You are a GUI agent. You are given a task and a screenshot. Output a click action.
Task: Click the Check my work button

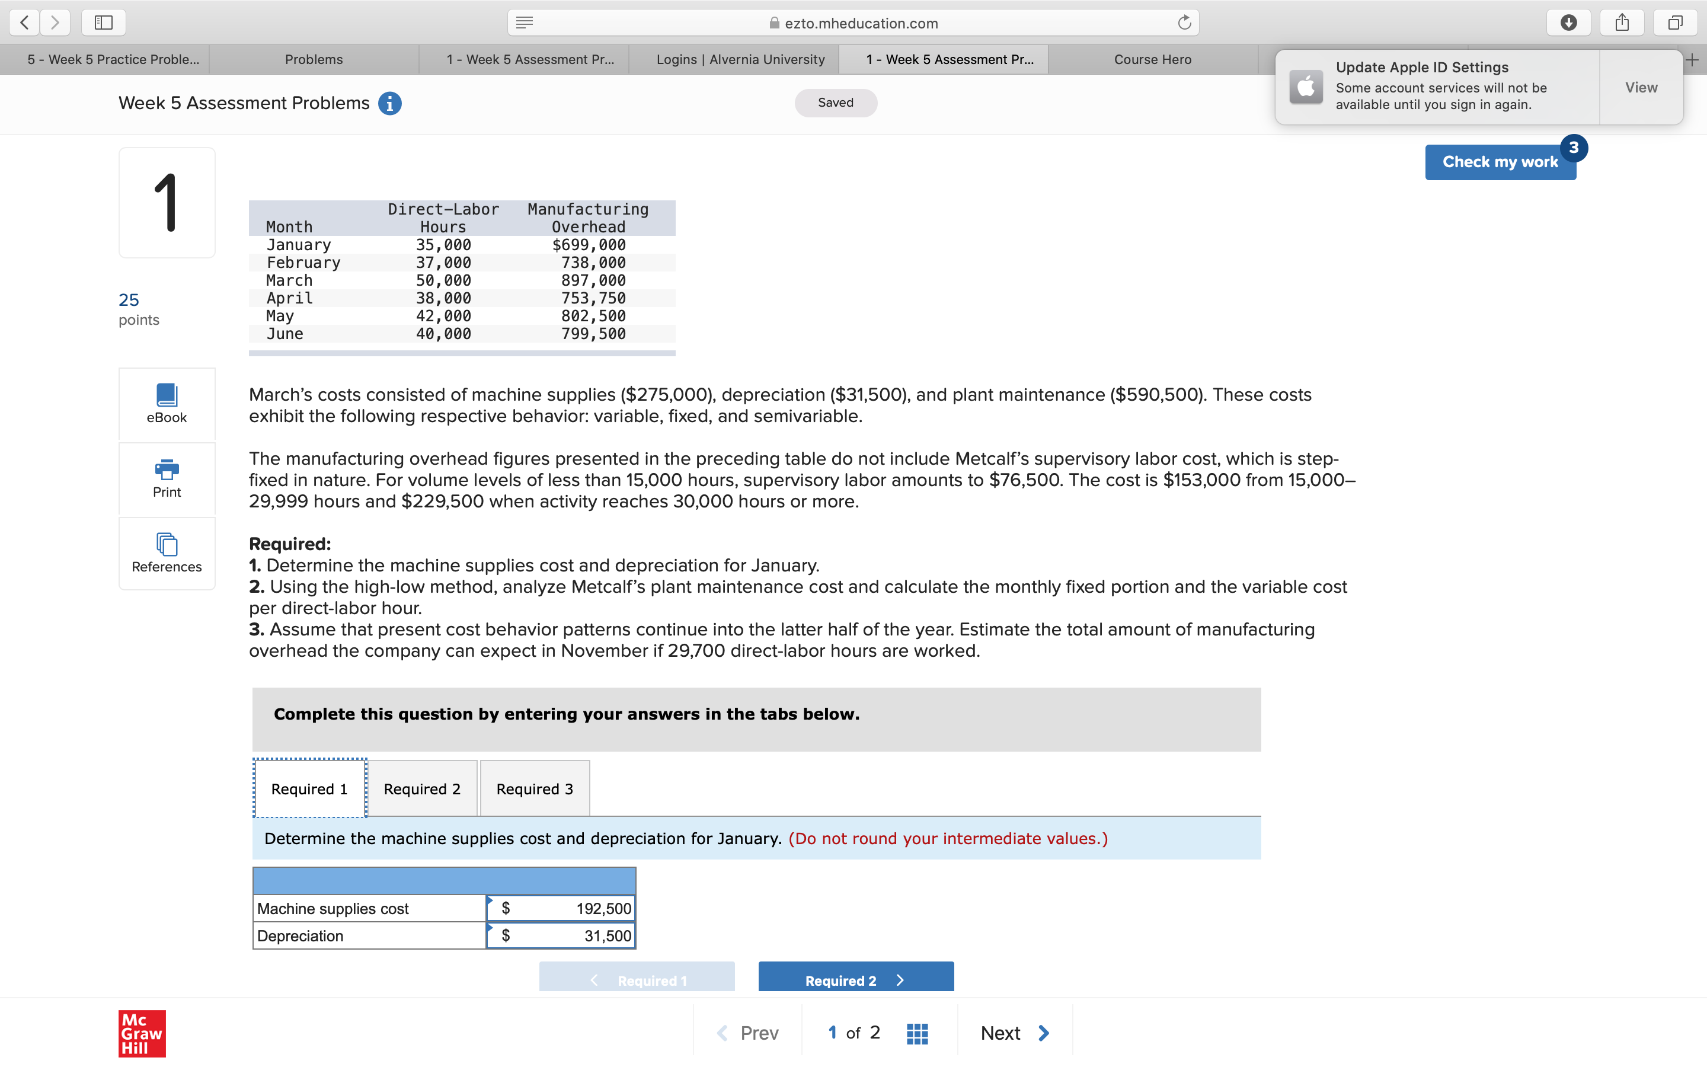[x=1500, y=162]
